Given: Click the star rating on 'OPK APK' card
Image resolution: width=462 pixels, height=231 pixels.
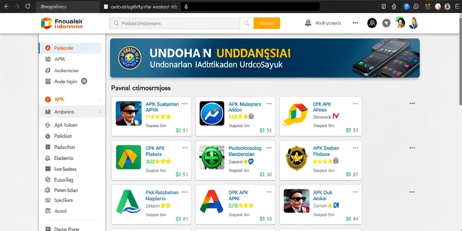Looking at the screenshot, I should 158,162.
